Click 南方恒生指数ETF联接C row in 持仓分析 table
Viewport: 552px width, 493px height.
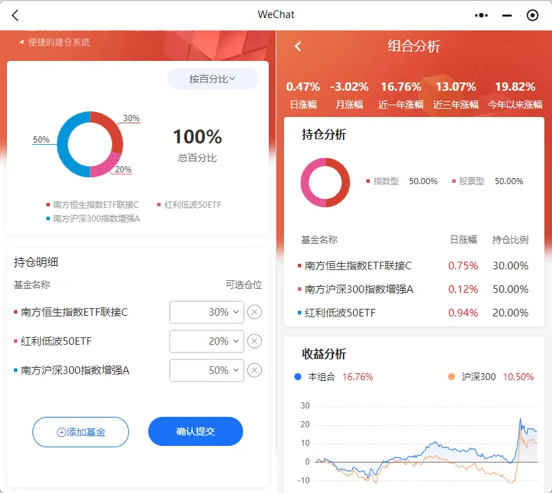[413, 265]
